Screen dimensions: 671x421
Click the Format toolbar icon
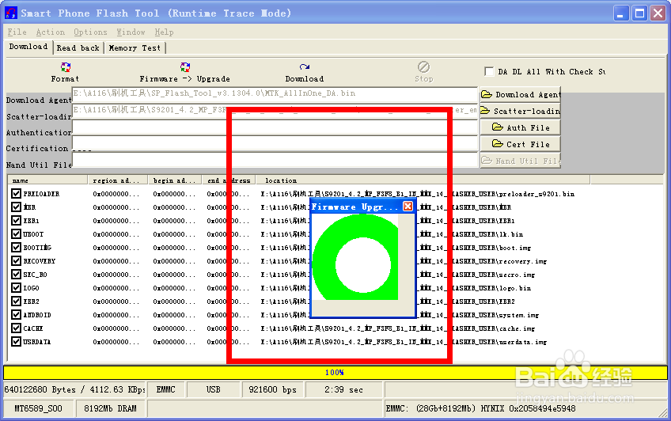(x=65, y=67)
